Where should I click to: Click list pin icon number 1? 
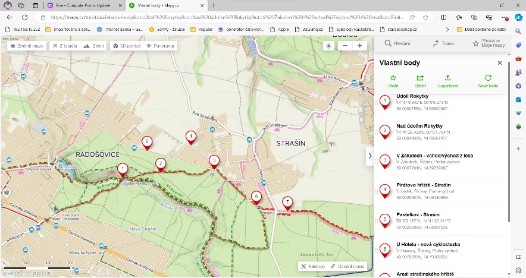[385, 103]
